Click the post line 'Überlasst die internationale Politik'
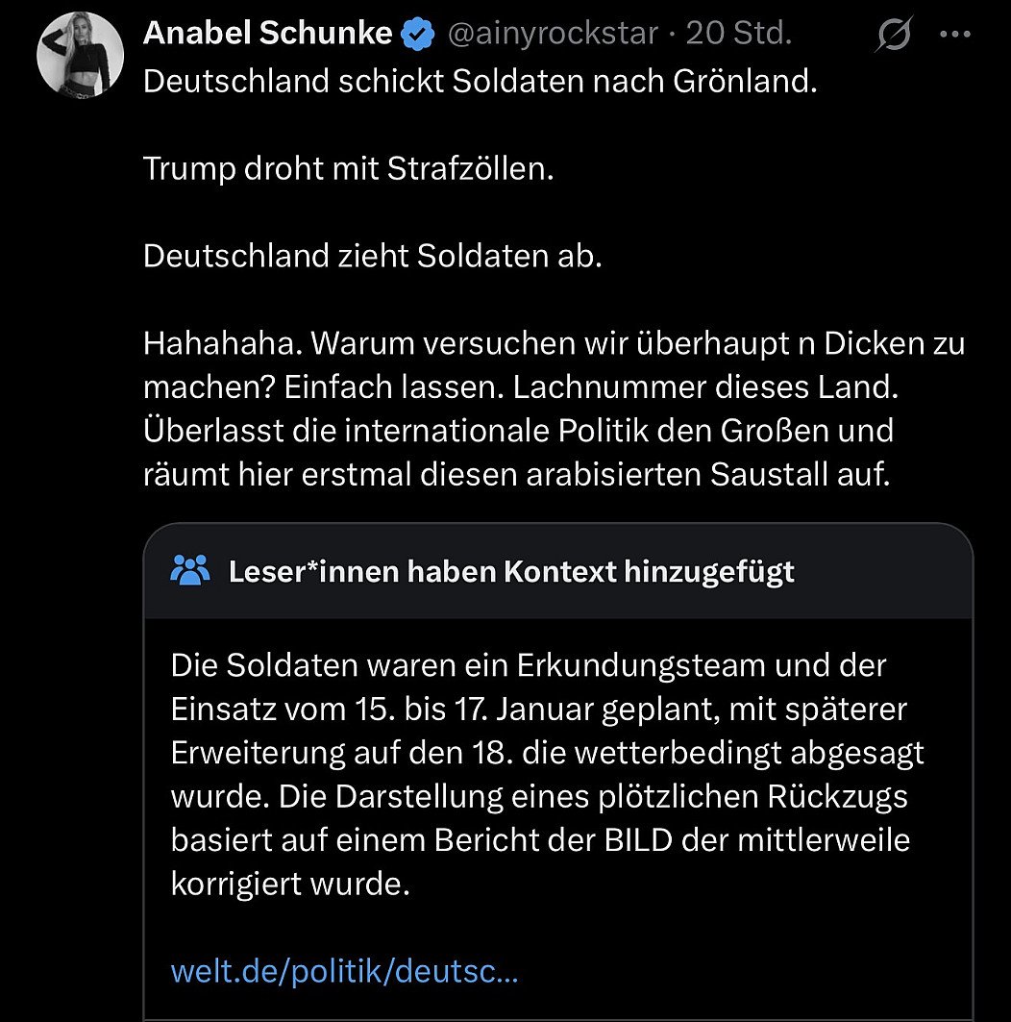 coord(518,430)
